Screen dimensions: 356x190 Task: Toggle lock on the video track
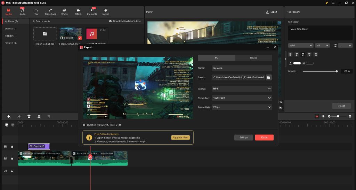[x=12, y=159]
